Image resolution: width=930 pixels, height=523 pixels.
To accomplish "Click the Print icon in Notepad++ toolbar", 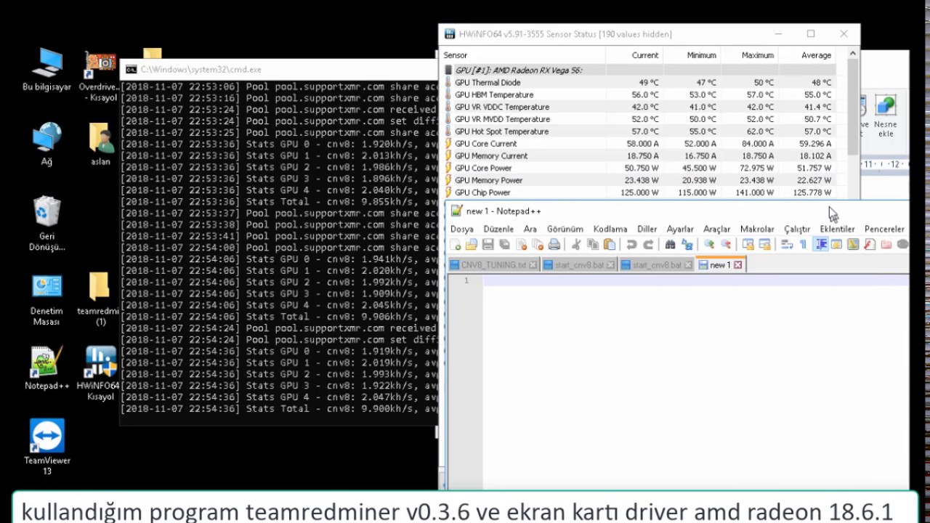I will click(x=554, y=245).
